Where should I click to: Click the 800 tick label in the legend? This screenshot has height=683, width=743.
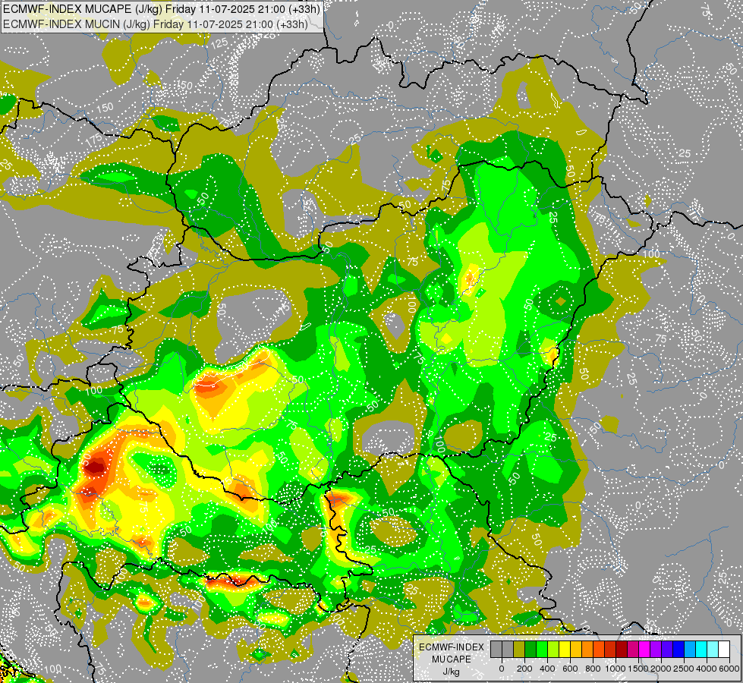click(593, 669)
